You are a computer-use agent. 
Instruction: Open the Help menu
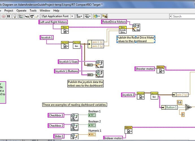(x=56, y=10)
